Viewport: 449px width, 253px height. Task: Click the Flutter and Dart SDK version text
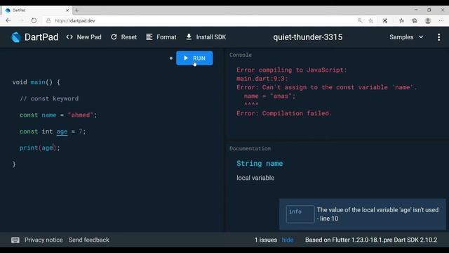pyautogui.click(x=371, y=240)
